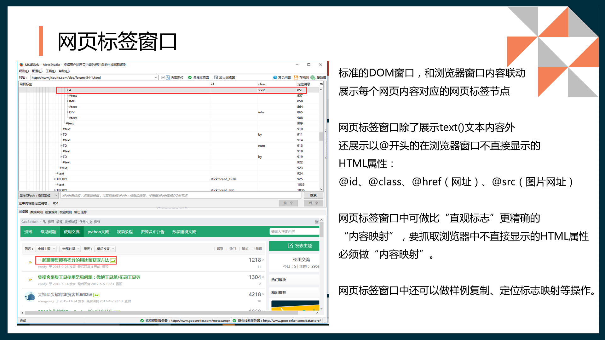Screen dimensions: 605x340
Task: Click the XPath表达式 input field
Action: pyautogui.click(x=181, y=195)
